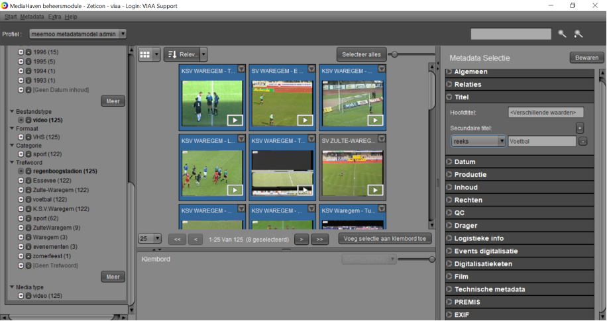The height and width of the screenshot is (321, 607).
Task: Select the KSV Waregem - Tu... thumbnail
Action: pyautogui.click(x=353, y=216)
